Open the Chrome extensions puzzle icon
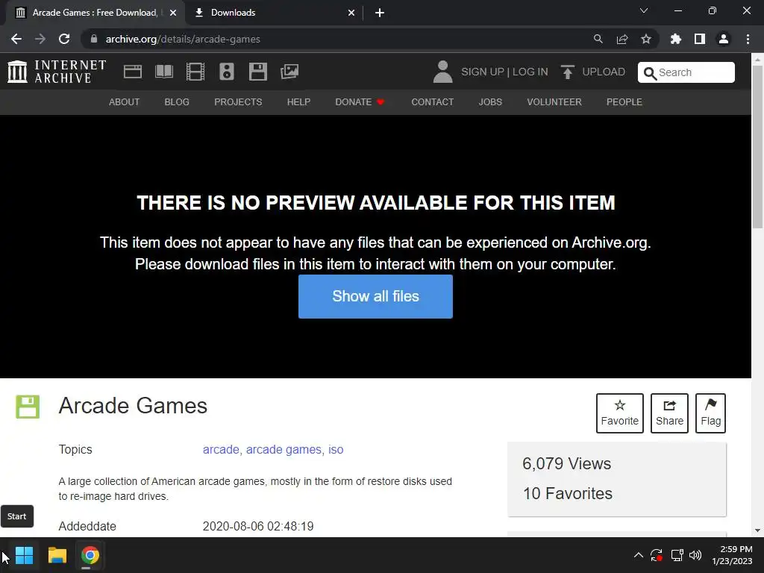The width and height of the screenshot is (764, 573). pos(676,39)
